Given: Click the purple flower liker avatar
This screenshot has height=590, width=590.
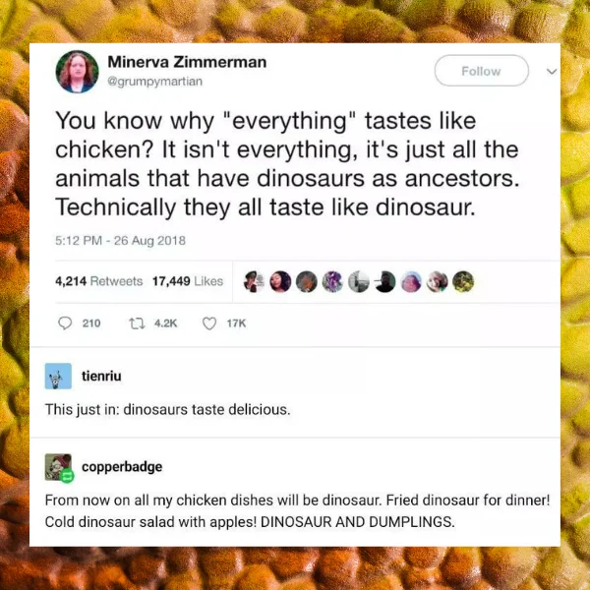Looking at the screenshot, I should coord(332,281).
